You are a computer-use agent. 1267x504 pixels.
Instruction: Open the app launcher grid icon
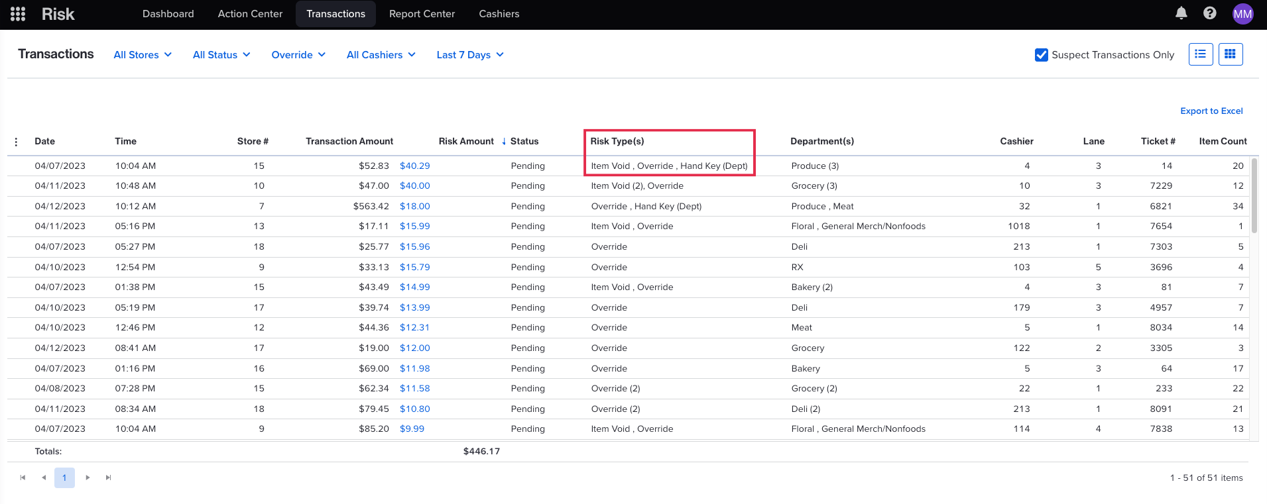[18, 14]
